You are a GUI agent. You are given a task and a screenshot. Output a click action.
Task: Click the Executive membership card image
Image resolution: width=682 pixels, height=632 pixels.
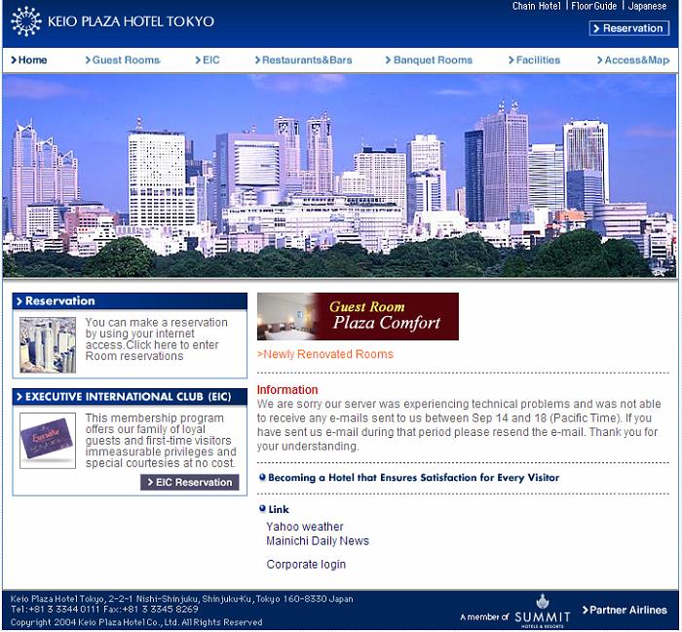pyautogui.click(x=48, y=441)
